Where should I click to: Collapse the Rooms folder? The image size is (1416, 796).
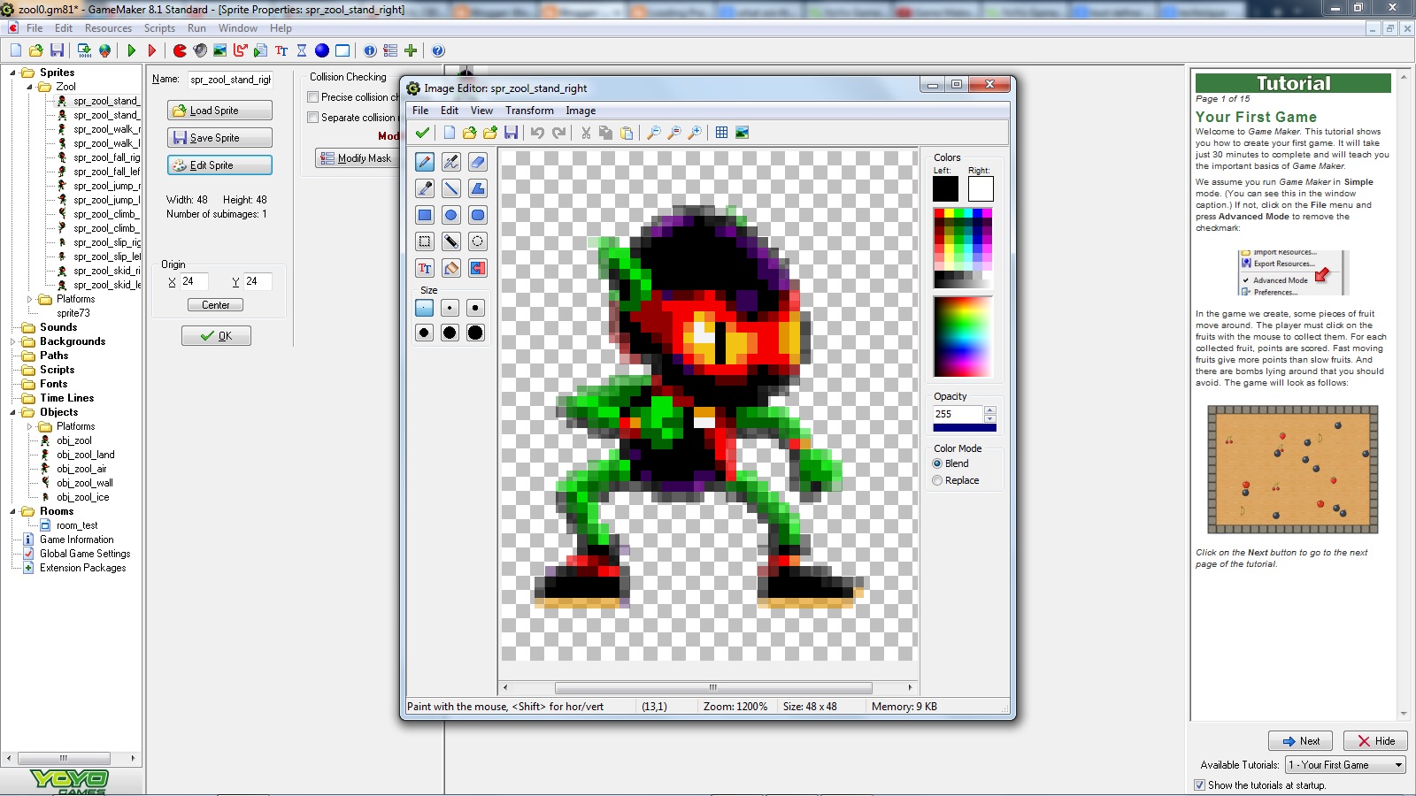click(12, 511)
